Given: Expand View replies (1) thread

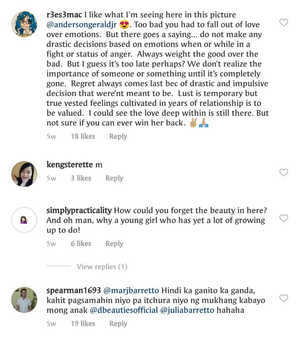Looking at the screenshot, I should click(102, 266).
